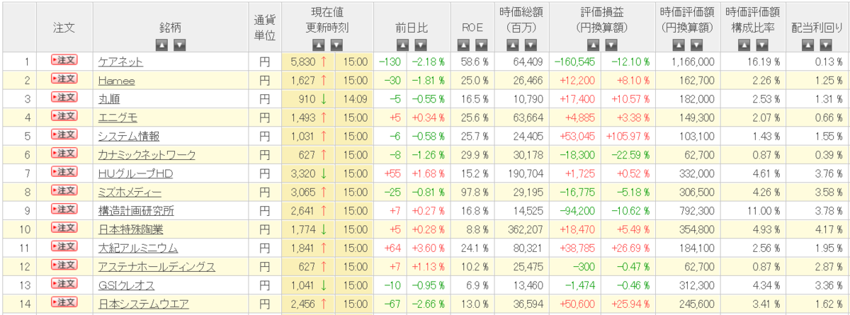Click 注文 button in the GSIクレオス row
The width and height of the screenshot is (850, 315).
click(64, 284)
